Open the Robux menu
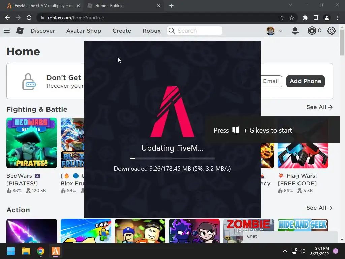This screenshot has width=345, height=259. 151,31
